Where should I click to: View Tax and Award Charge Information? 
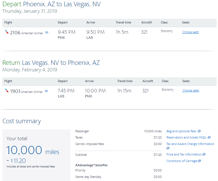click(x=190, y=144)
